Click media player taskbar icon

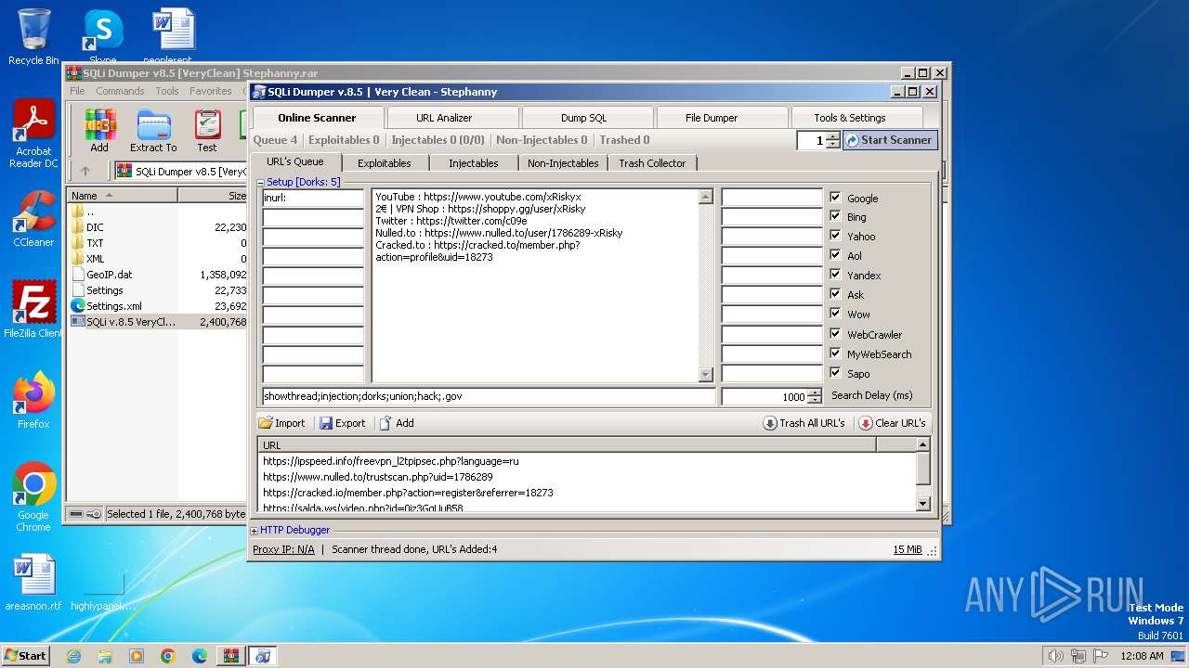tap(137, 656)
